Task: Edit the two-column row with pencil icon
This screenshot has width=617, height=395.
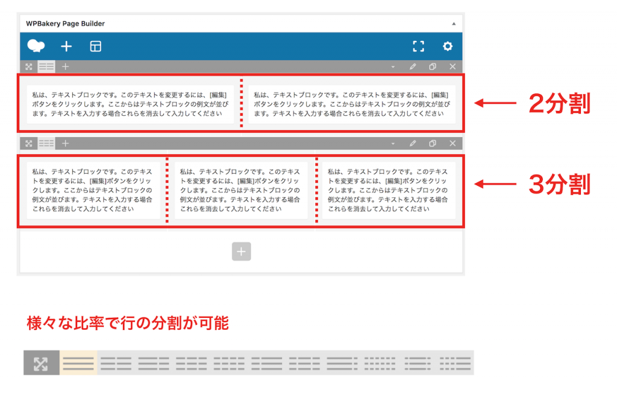Action: coord(412,66)
